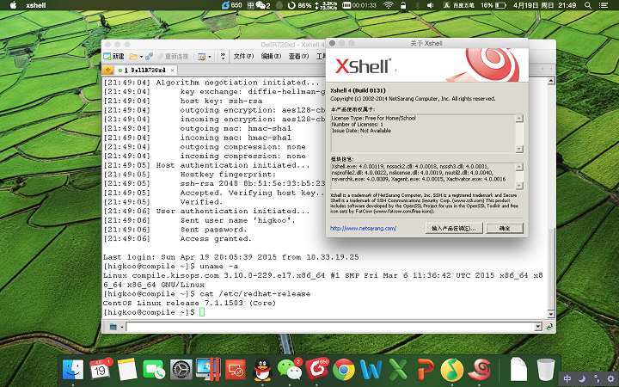Open the xshell application menu
Viewport: 619px width, 387px height.
[35, 5]
